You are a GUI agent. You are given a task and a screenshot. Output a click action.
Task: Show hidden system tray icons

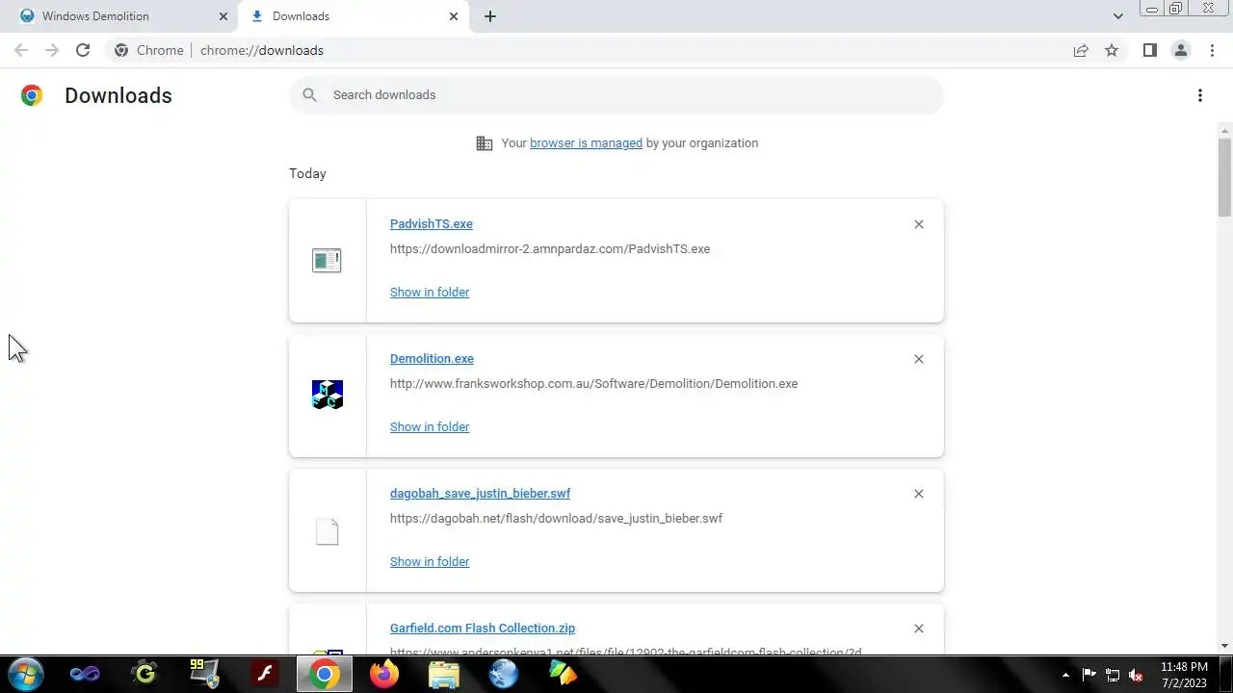[x=1065, y=675]
